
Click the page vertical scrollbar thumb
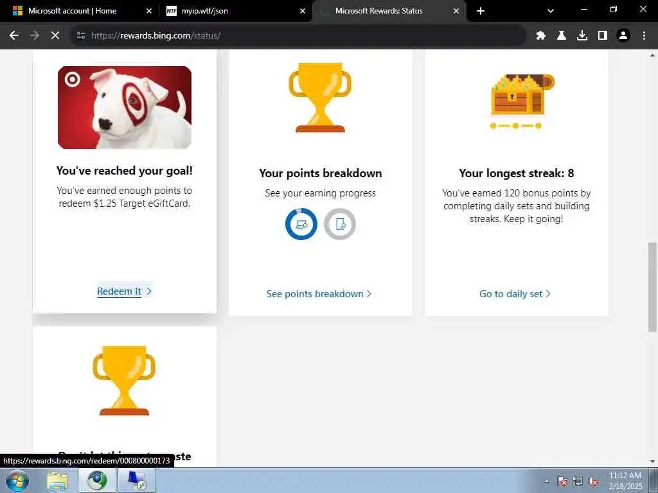(x=653, y=287)
